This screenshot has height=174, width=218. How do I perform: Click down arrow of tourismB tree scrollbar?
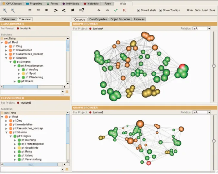tap(68, 161)
